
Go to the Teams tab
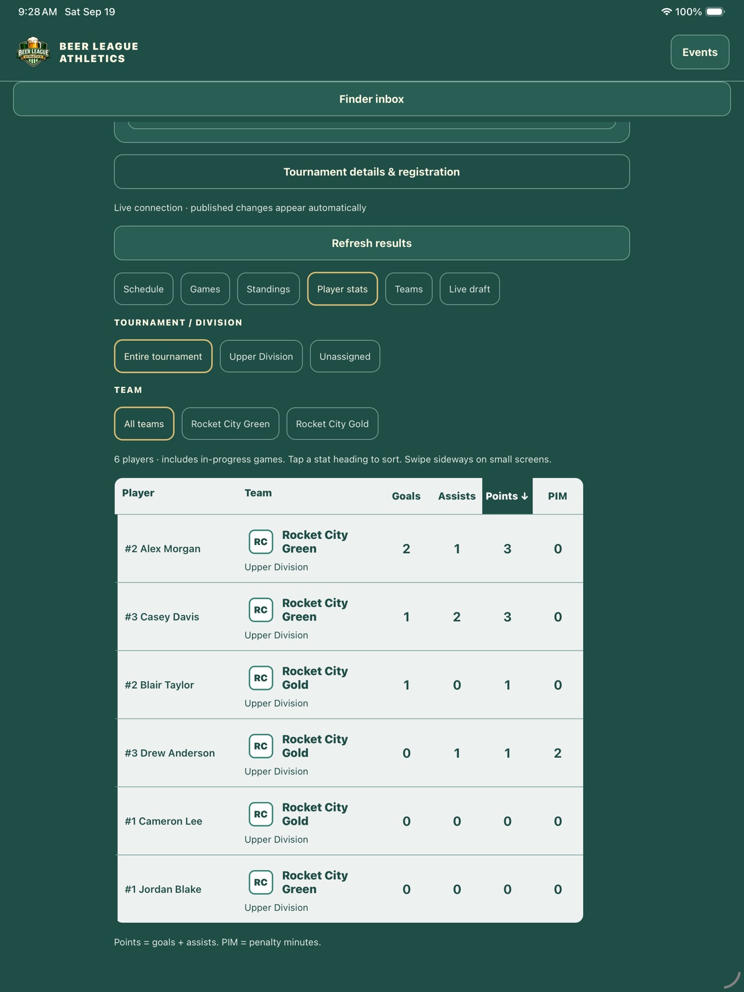(x=409, y=289)
